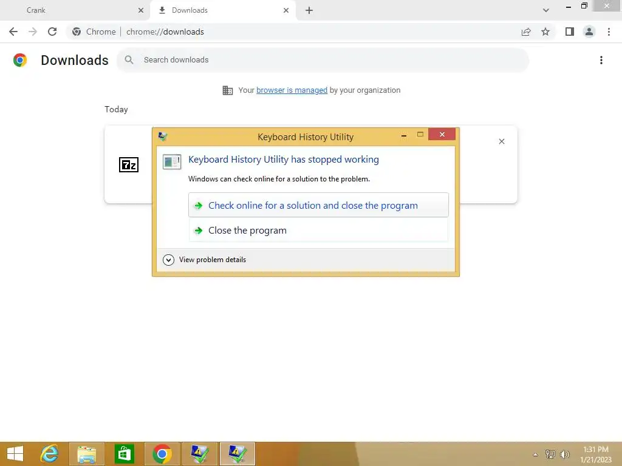Open File Explorer from taskbar
Screen dimensions: 622x466
87,454
